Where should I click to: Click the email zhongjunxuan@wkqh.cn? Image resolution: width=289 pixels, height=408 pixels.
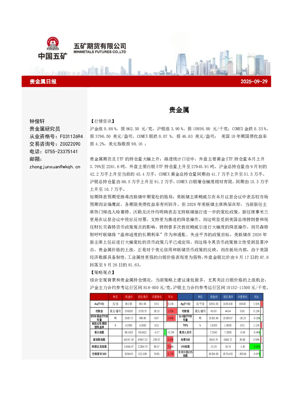click(55, 167)
